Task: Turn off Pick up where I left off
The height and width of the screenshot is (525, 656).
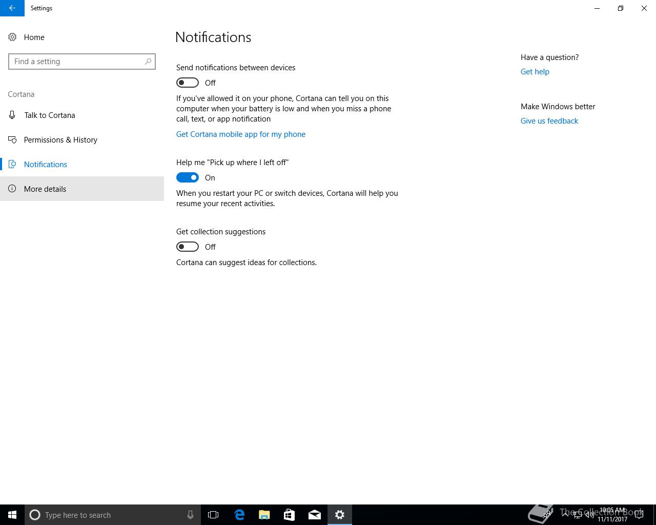Action: click(188, 177)
